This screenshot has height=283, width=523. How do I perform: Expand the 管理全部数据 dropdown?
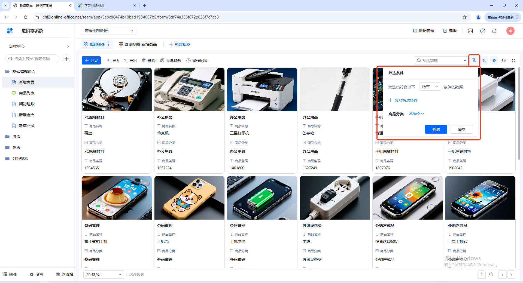coord(109,31)
